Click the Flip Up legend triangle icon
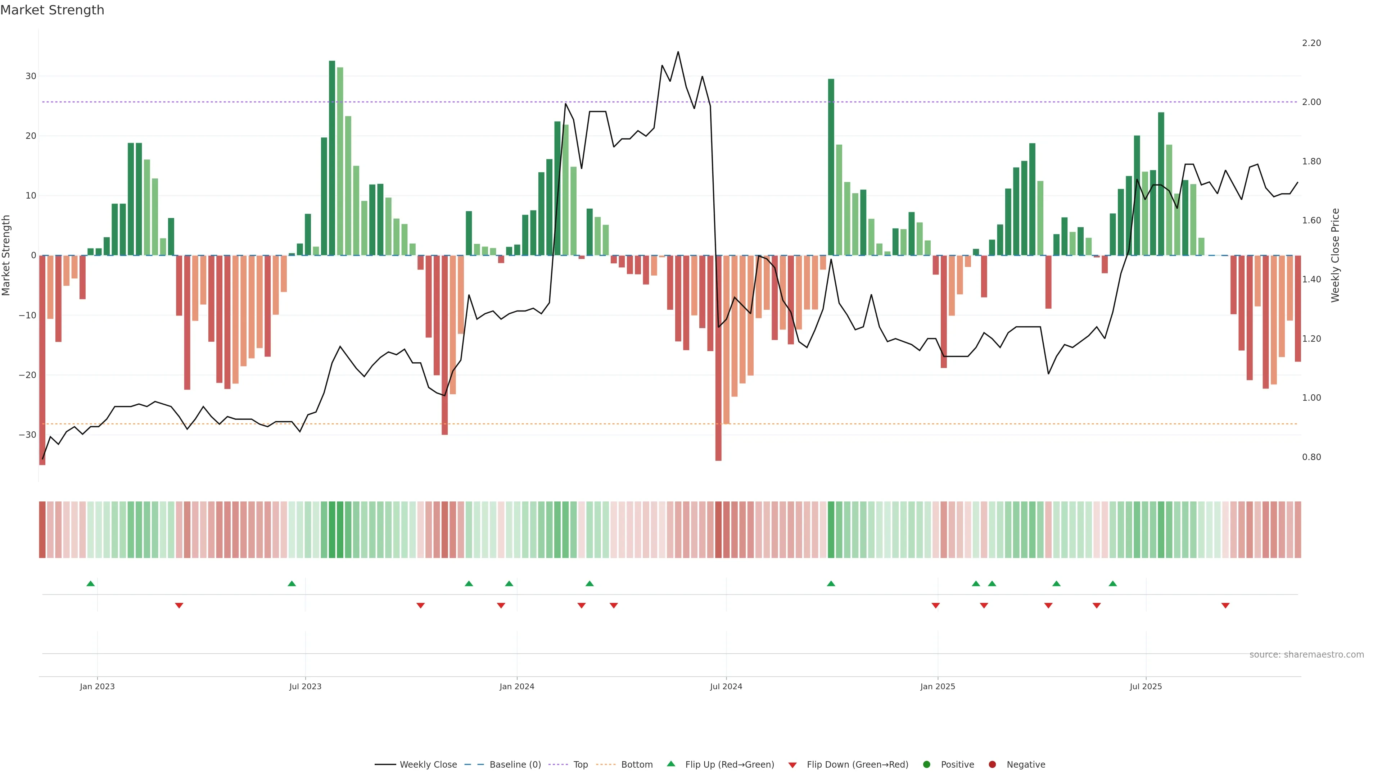Screen dimensions: 1382x777 coord(670,764)
